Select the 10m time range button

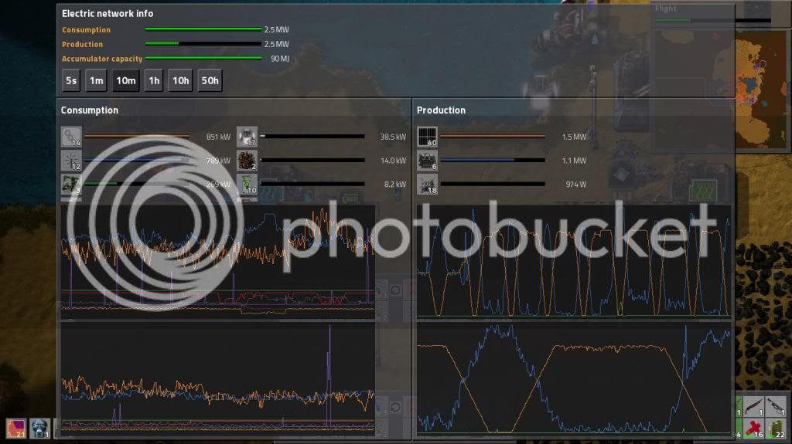[x=126, y=81]
